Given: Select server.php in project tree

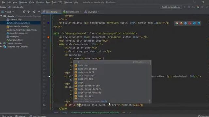Looking at the screenshot, I should coord(14,37).
